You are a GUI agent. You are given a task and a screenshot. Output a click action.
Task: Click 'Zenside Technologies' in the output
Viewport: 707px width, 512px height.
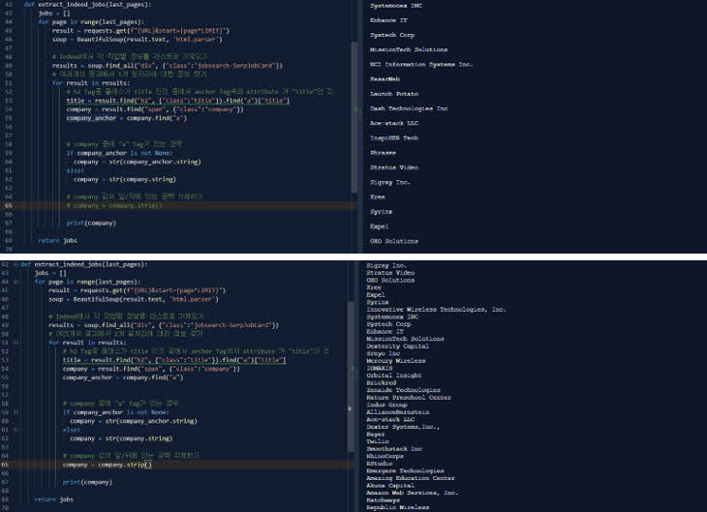[403, 390]
